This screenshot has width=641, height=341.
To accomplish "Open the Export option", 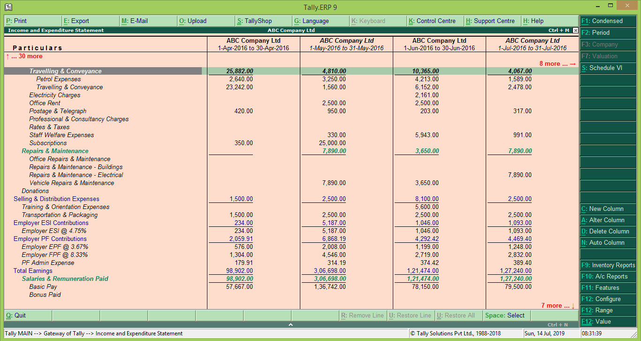I will (x=91, y=21).
